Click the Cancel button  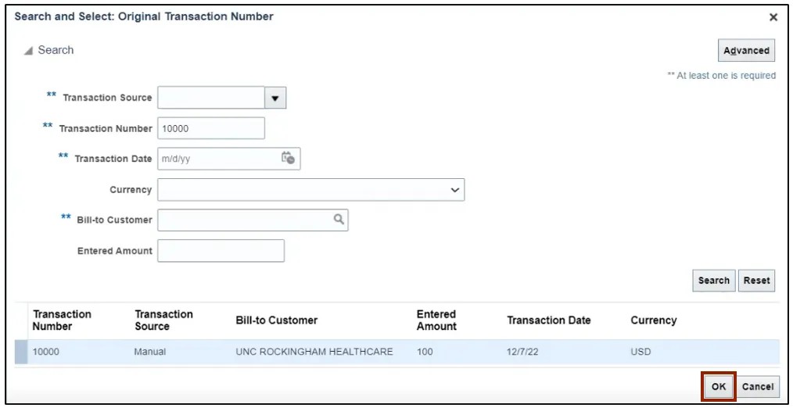[758, 386]
